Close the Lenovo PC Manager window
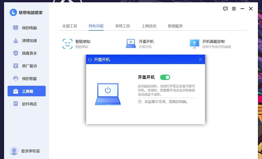The height and width of the screenshot is (159, 262). [x=251, y=9]
